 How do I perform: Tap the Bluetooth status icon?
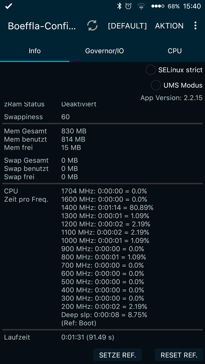coord(119,6)
